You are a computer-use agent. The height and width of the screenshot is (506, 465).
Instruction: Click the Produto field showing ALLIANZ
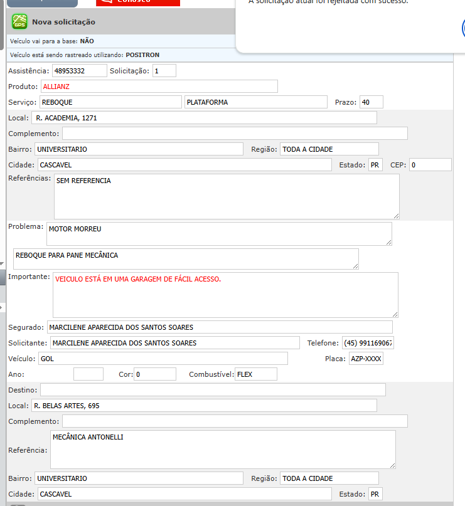[x=159, y=87]
